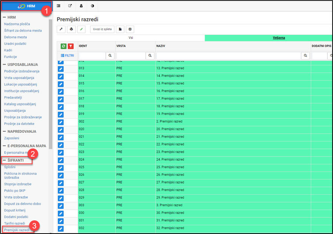Click the NAZIV filter input field
The height and width of the screenshot is (234, 333).
pyautogui.click(x=229, y=55)
